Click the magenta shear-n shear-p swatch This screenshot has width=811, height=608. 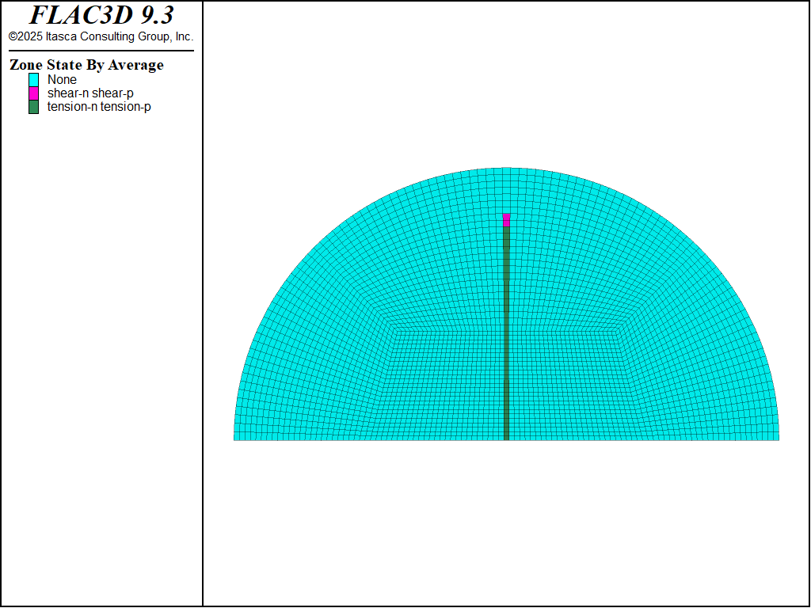(33, 93)
